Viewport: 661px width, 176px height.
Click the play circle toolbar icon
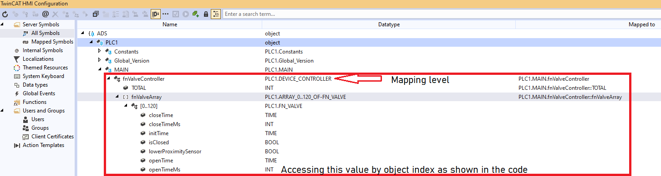(186, 14)
